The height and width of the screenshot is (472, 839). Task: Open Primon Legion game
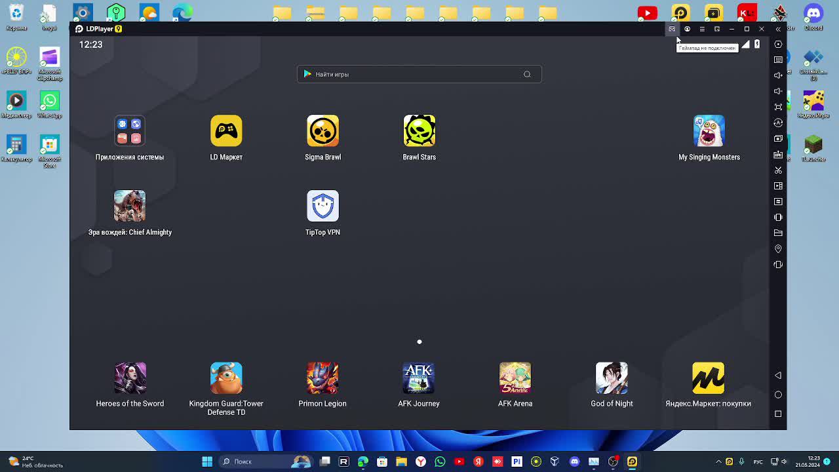coord(322,378)
